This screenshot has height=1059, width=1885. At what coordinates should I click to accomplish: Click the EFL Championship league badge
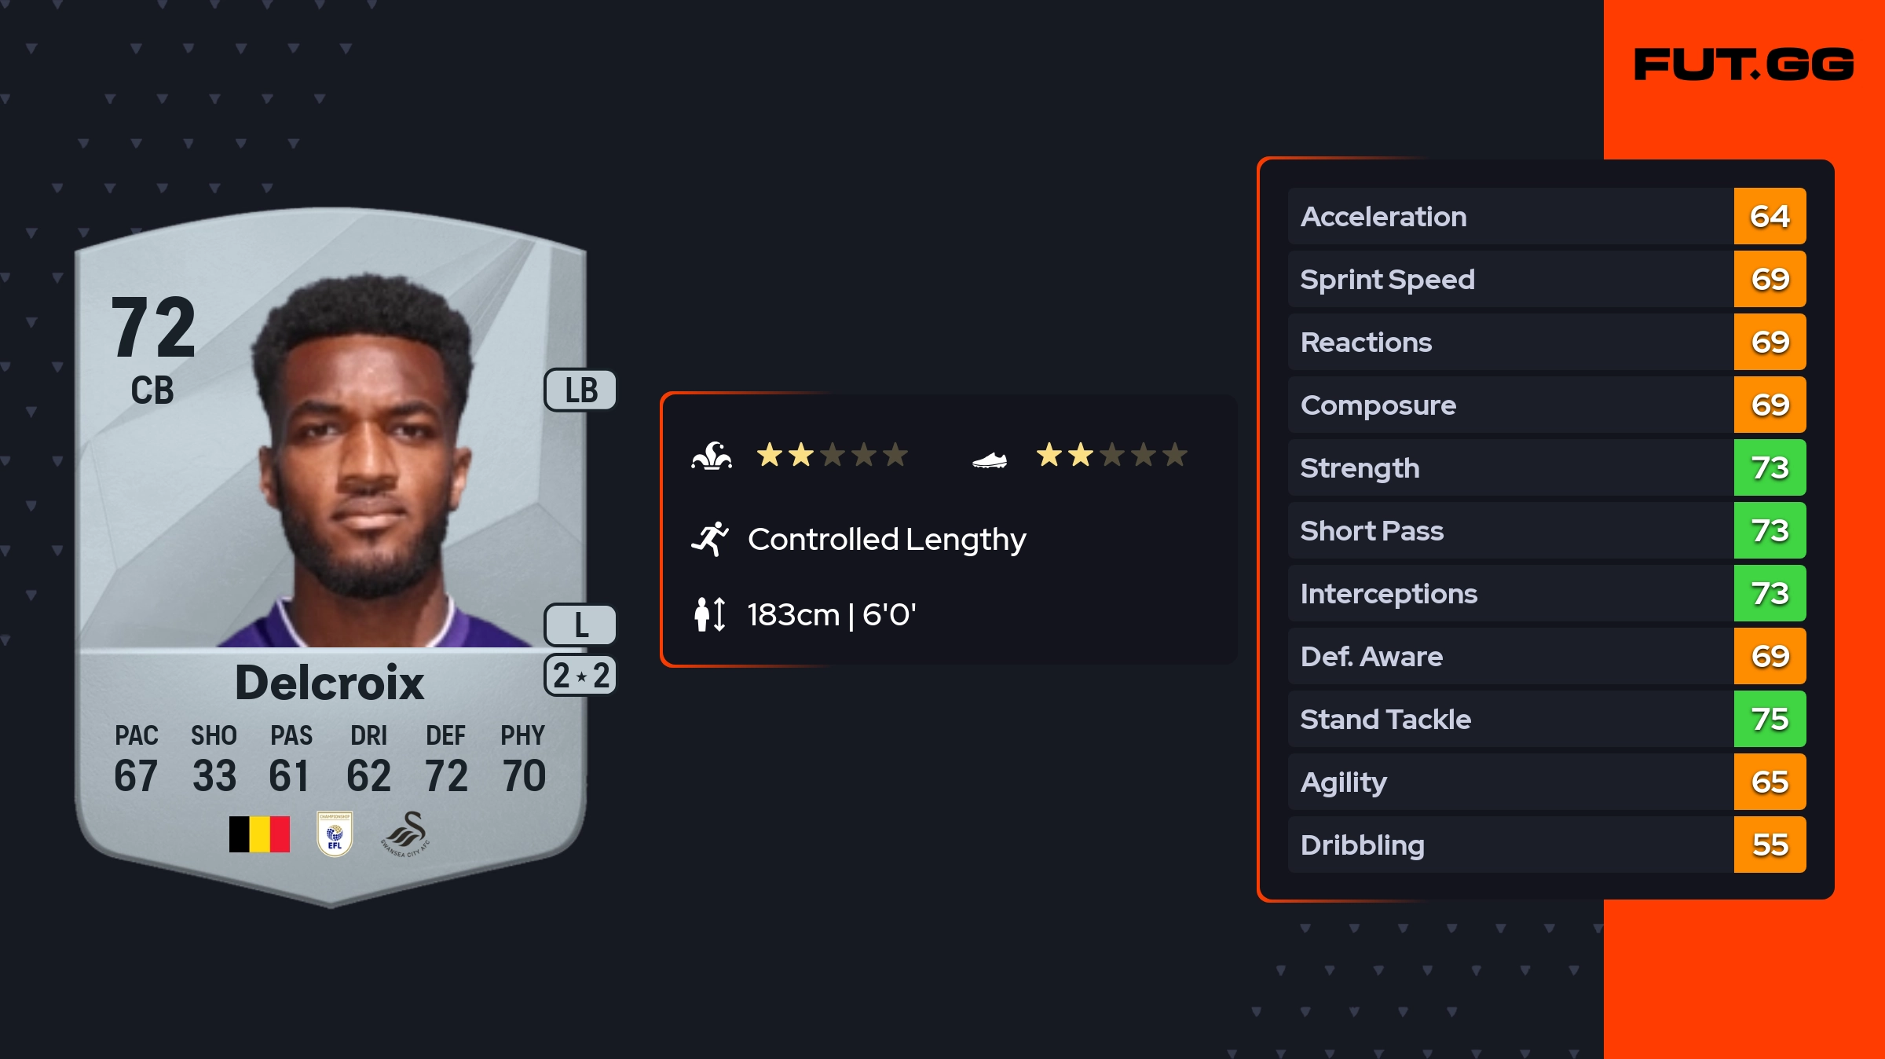tap(335, 834)
